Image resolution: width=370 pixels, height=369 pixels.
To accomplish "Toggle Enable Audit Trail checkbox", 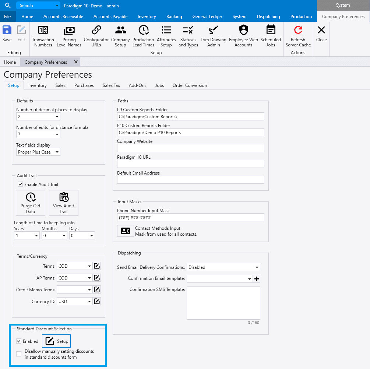I will [x=20, y=184].
